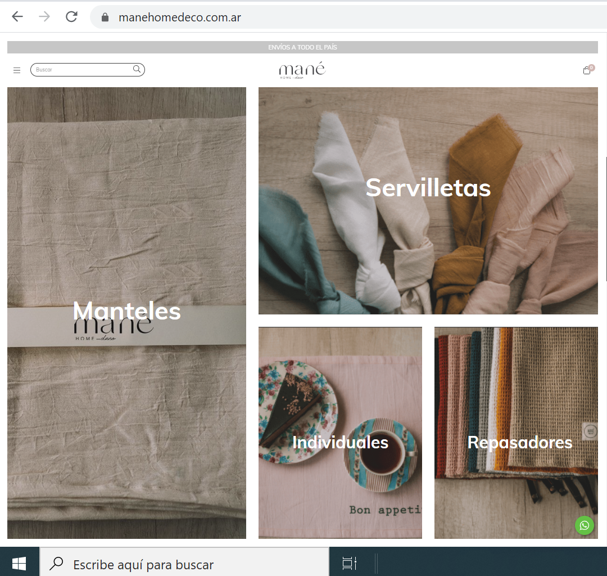607x576 pixels.
Task: Start a chat via the WhatsApp button
Action: click(585, 525)
